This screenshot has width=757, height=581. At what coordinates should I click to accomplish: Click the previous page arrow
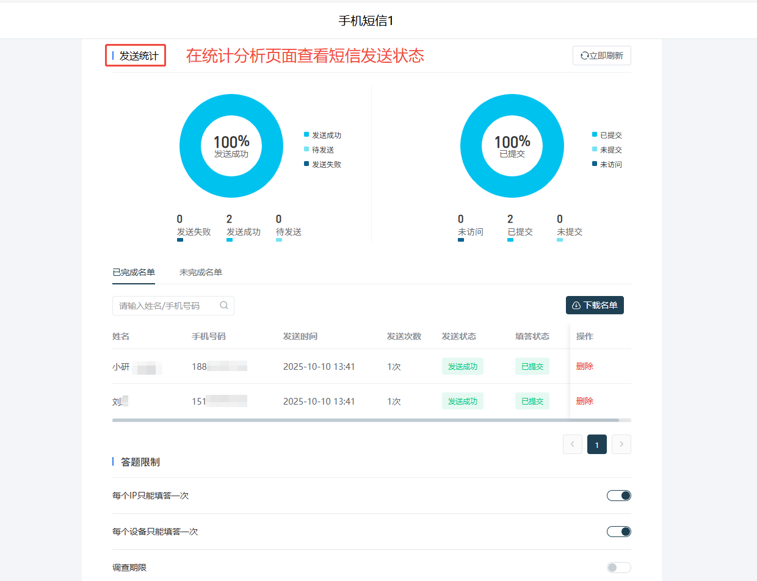572,444
